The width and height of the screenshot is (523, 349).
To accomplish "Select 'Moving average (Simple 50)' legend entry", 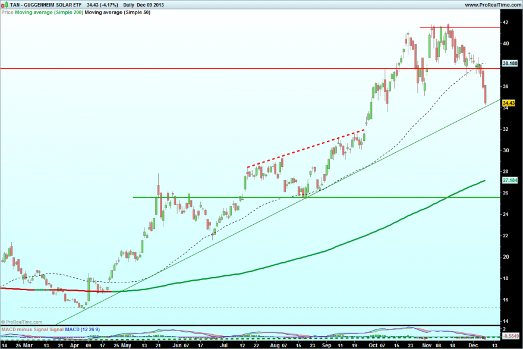I will tap(118, 12).
